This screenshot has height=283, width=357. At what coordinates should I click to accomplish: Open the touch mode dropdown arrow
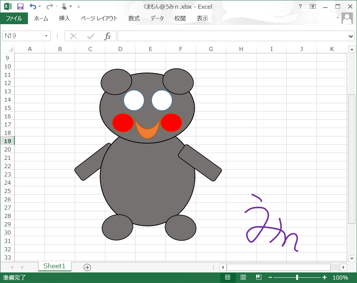pyautogui.click(x=71, y=6)
